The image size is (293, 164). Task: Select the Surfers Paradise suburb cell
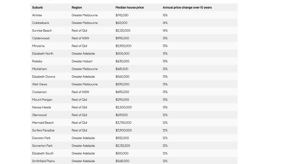point(43,130)
